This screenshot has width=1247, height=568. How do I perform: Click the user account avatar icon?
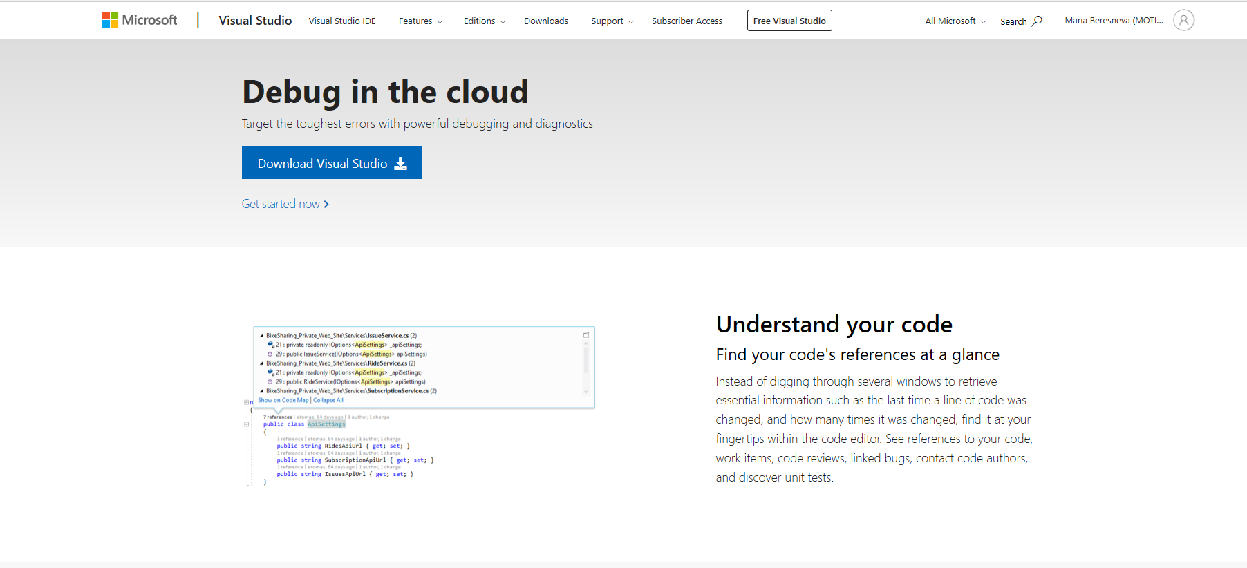1183,20
